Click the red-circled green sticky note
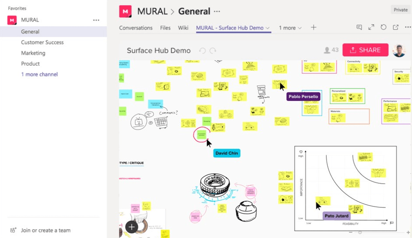The height and width of the screenshot is (238, 412). pyautogui.click(x=202, y=134)
